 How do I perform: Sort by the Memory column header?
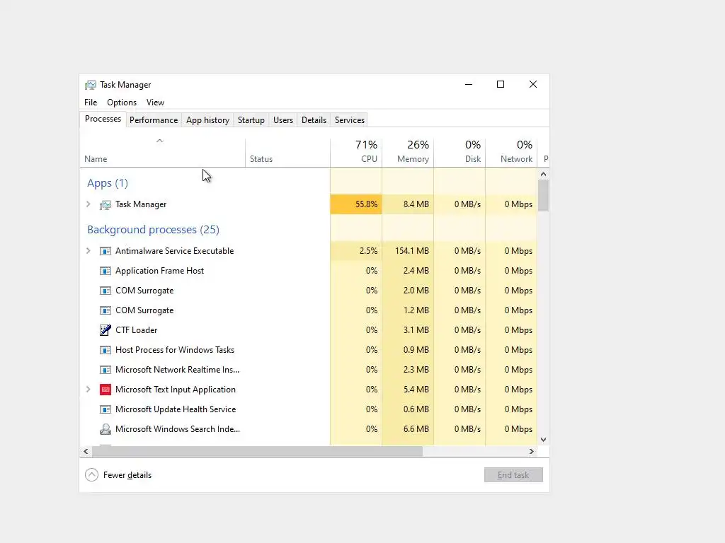click(408, 153)
